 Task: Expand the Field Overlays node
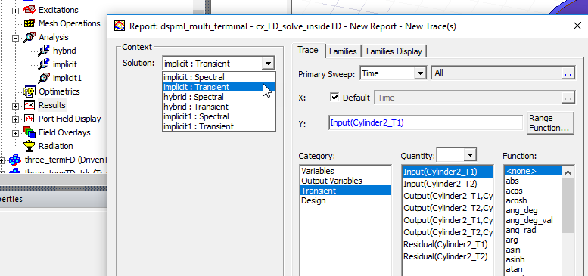pos(15,132)
